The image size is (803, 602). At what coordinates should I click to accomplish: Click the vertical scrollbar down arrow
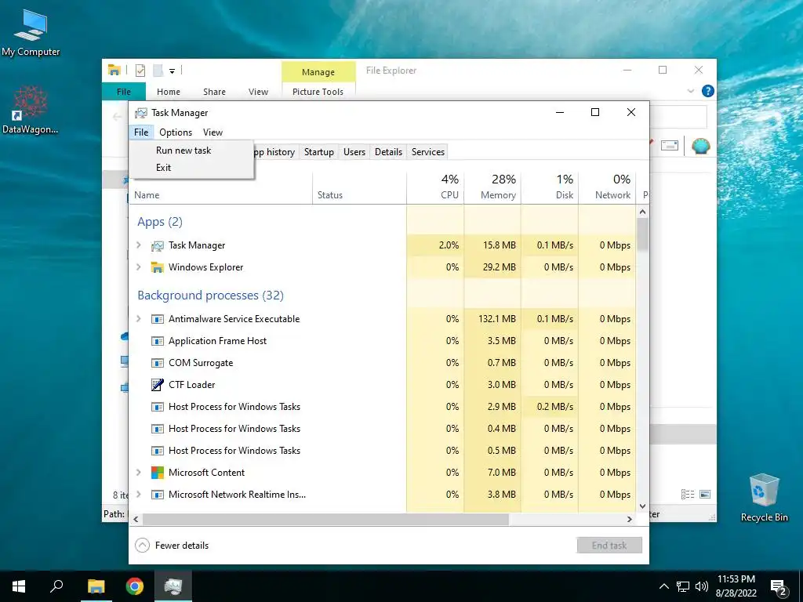click(x=643, y=506)
